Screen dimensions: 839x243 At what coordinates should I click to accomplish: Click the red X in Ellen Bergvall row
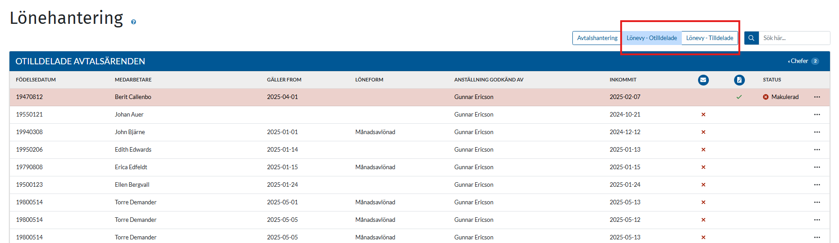703,185
